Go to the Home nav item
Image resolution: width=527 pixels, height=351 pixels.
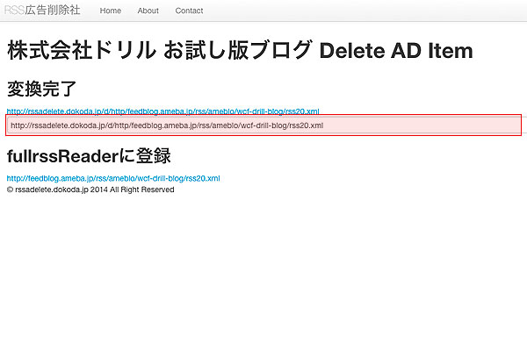111,11
